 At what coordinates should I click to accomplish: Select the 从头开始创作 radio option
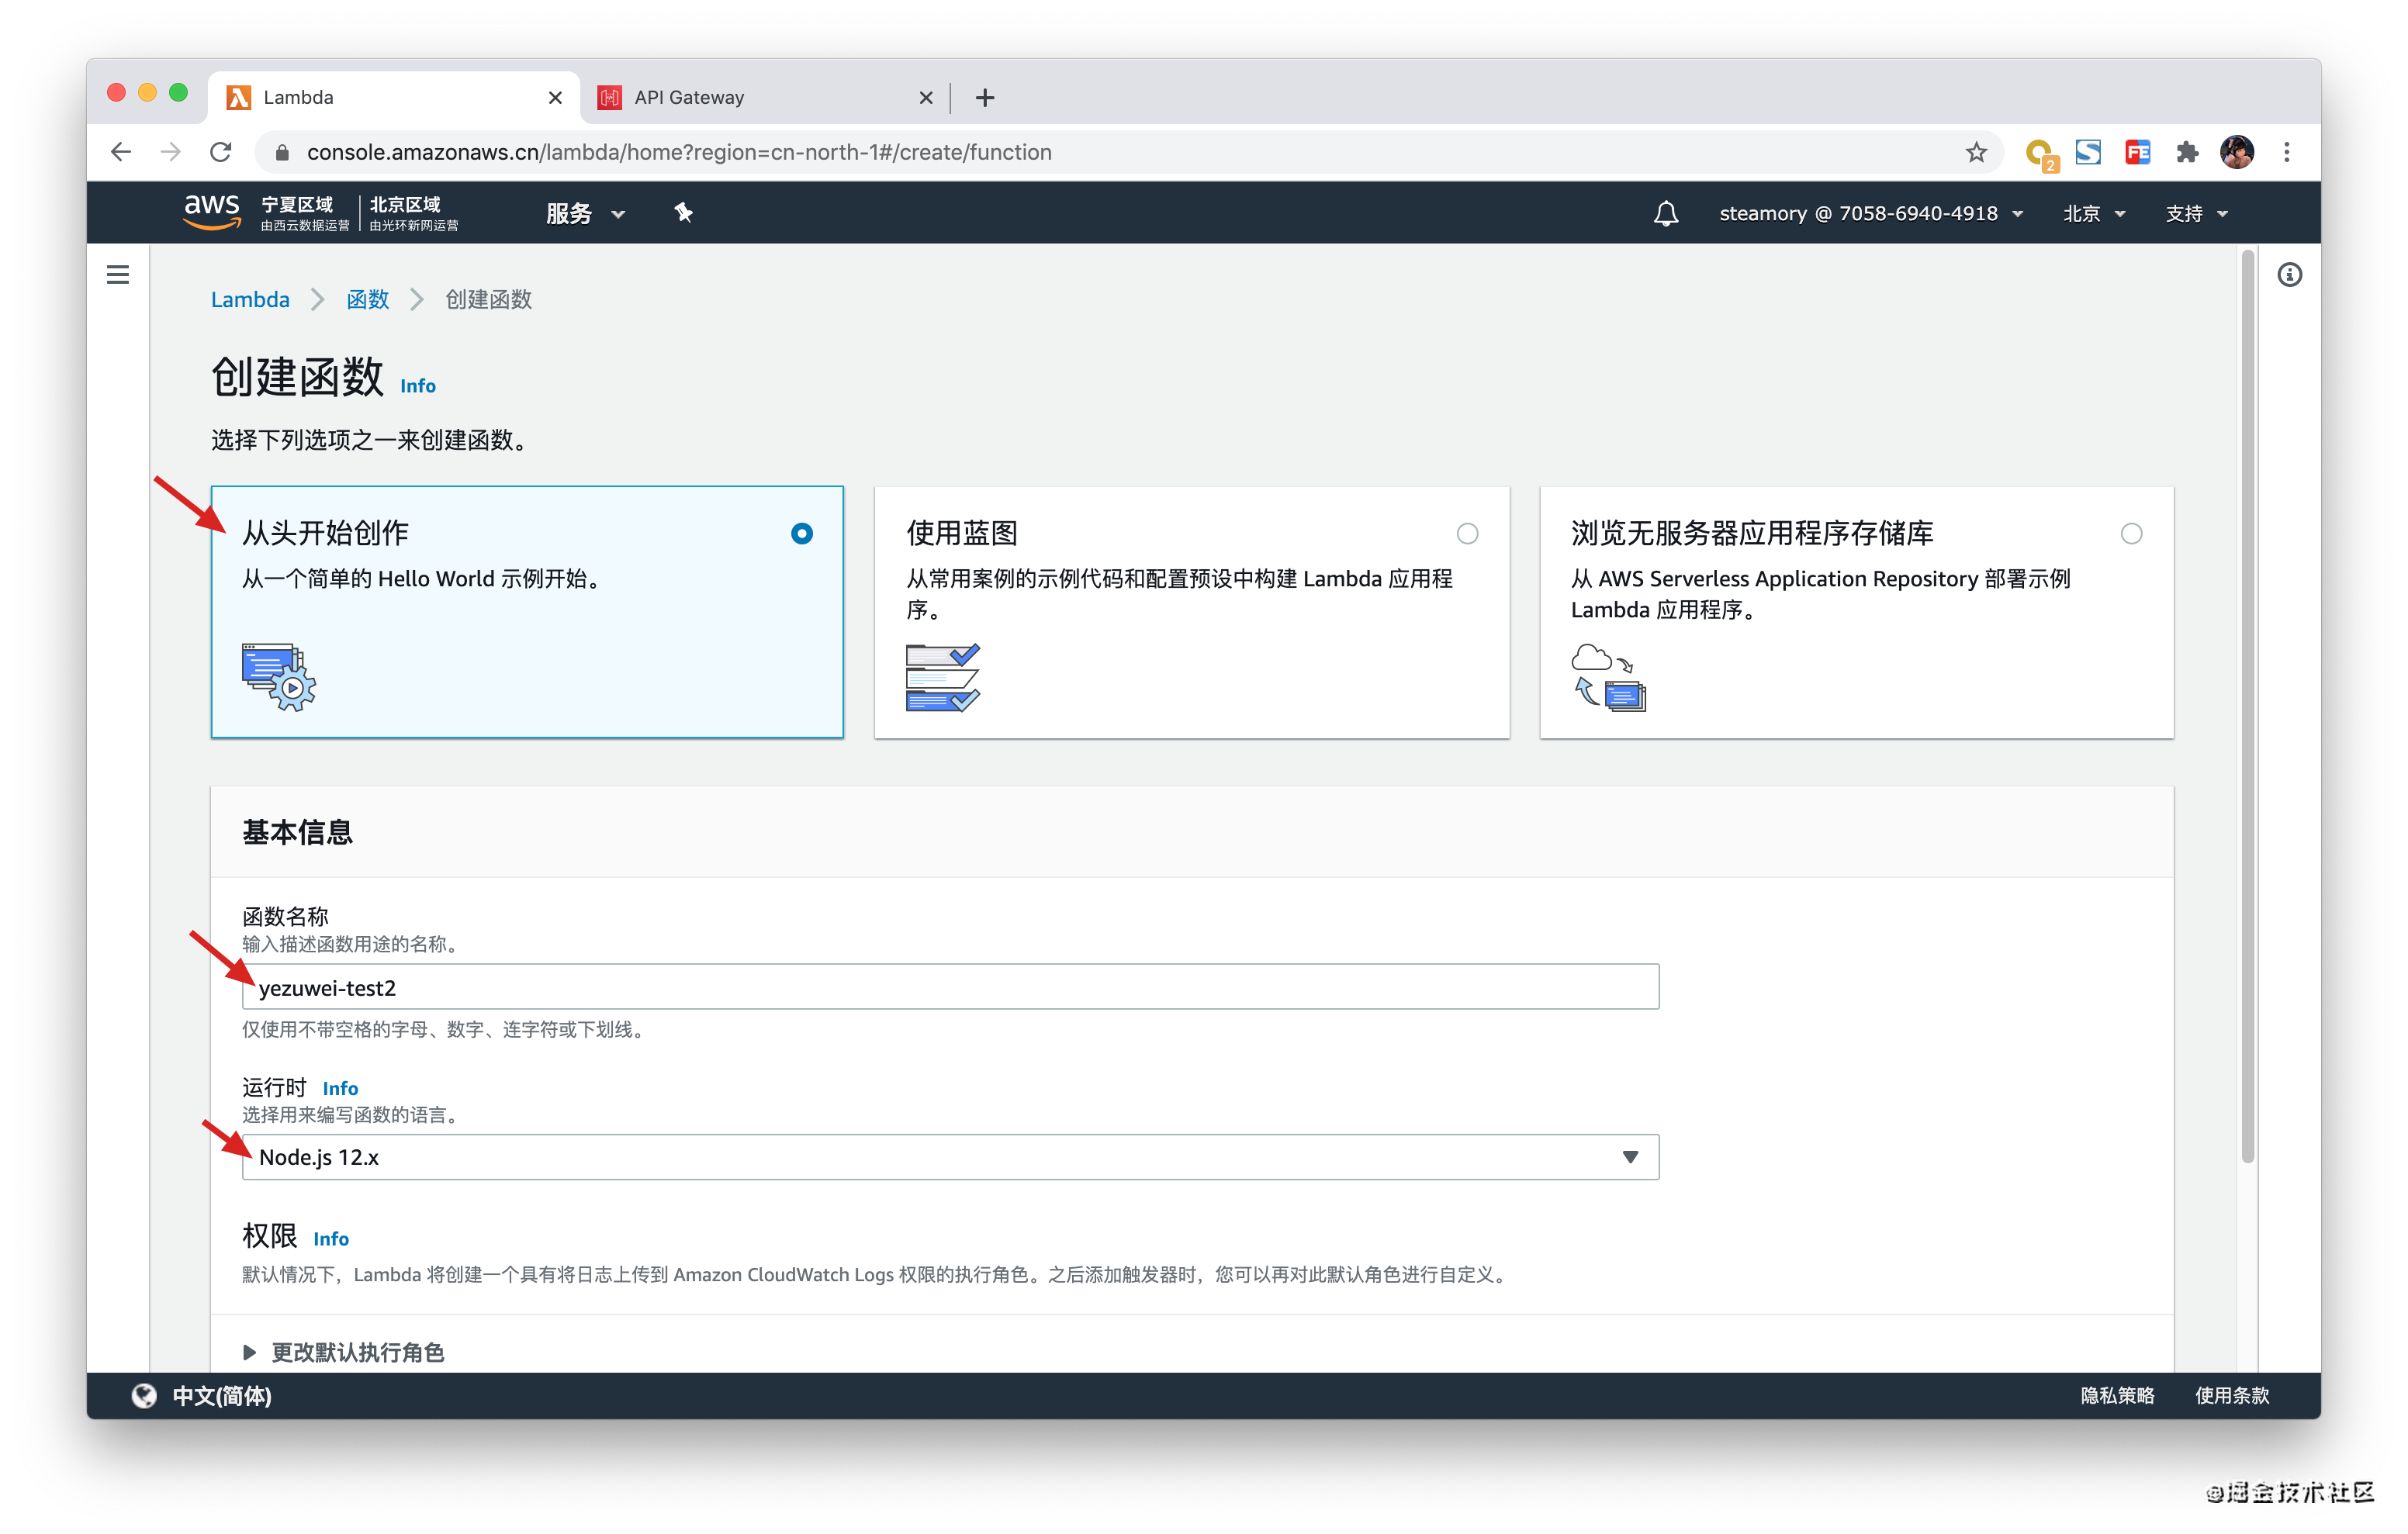tap(801, 533)
